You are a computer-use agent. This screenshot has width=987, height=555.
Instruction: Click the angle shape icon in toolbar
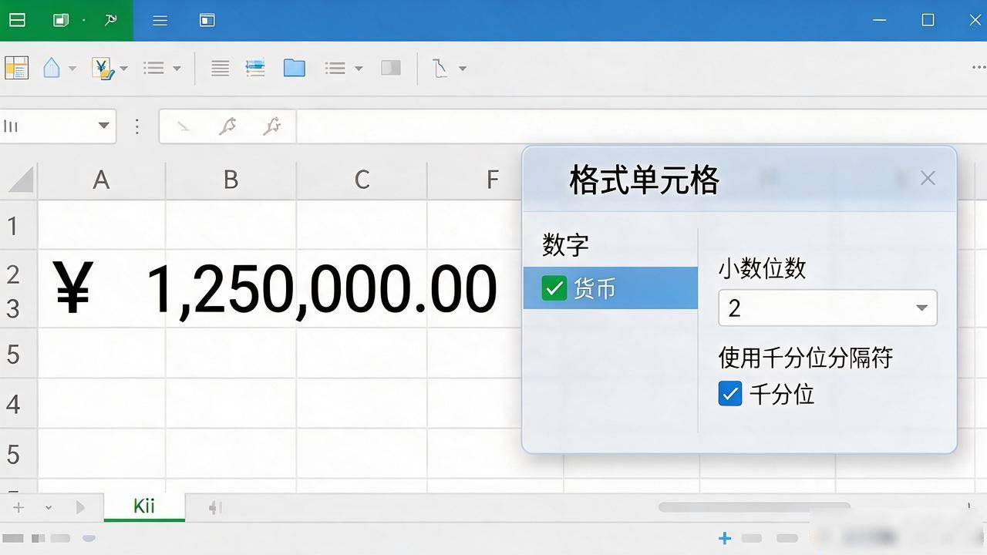440,68
